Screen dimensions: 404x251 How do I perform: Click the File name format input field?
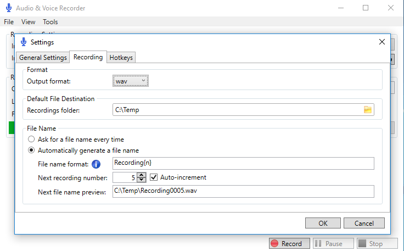point(243,163)
